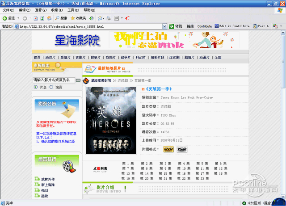Select the DVD format icon

point(168,149)
